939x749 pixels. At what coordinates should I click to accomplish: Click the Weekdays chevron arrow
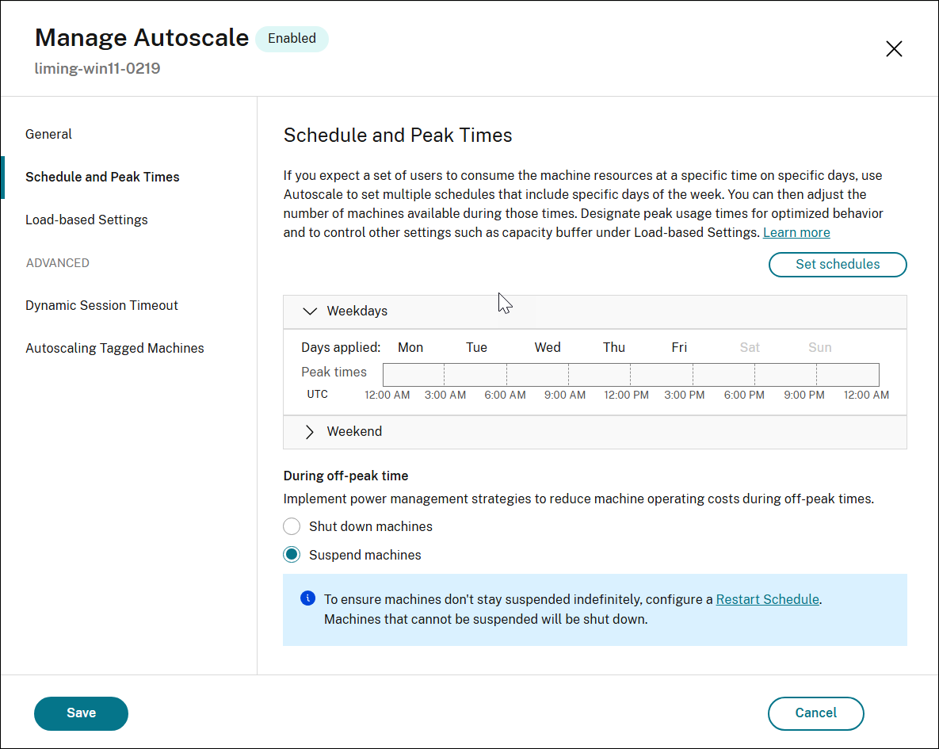point(310,311)
